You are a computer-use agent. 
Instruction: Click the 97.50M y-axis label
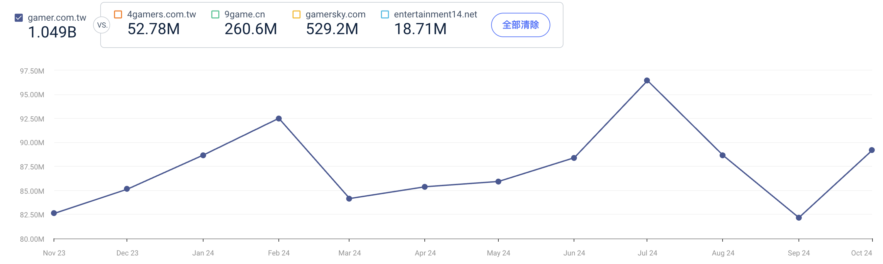pos(32,71)
